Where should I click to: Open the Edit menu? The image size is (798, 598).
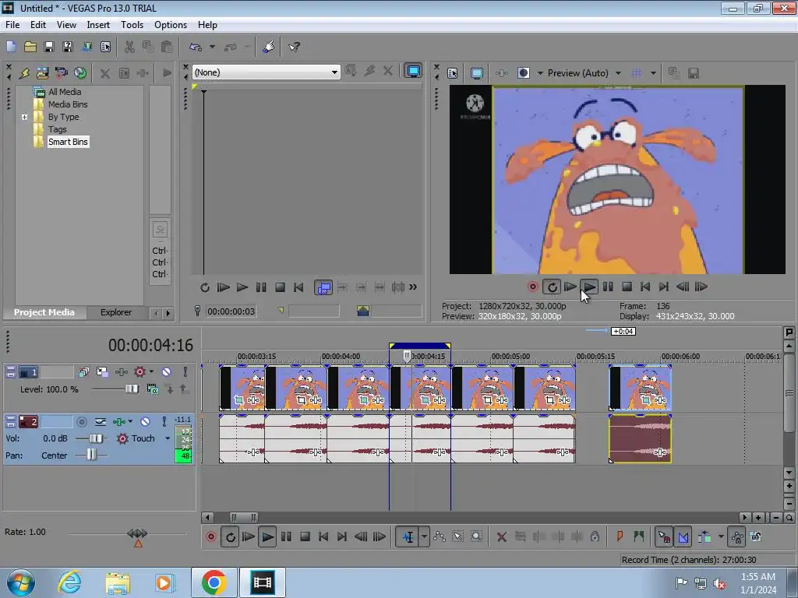(x=37, y=24)
